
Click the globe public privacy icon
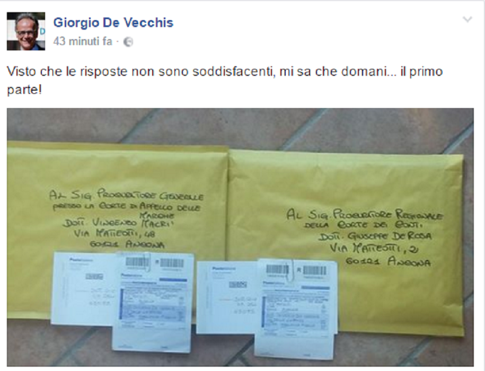coord(128,42)
